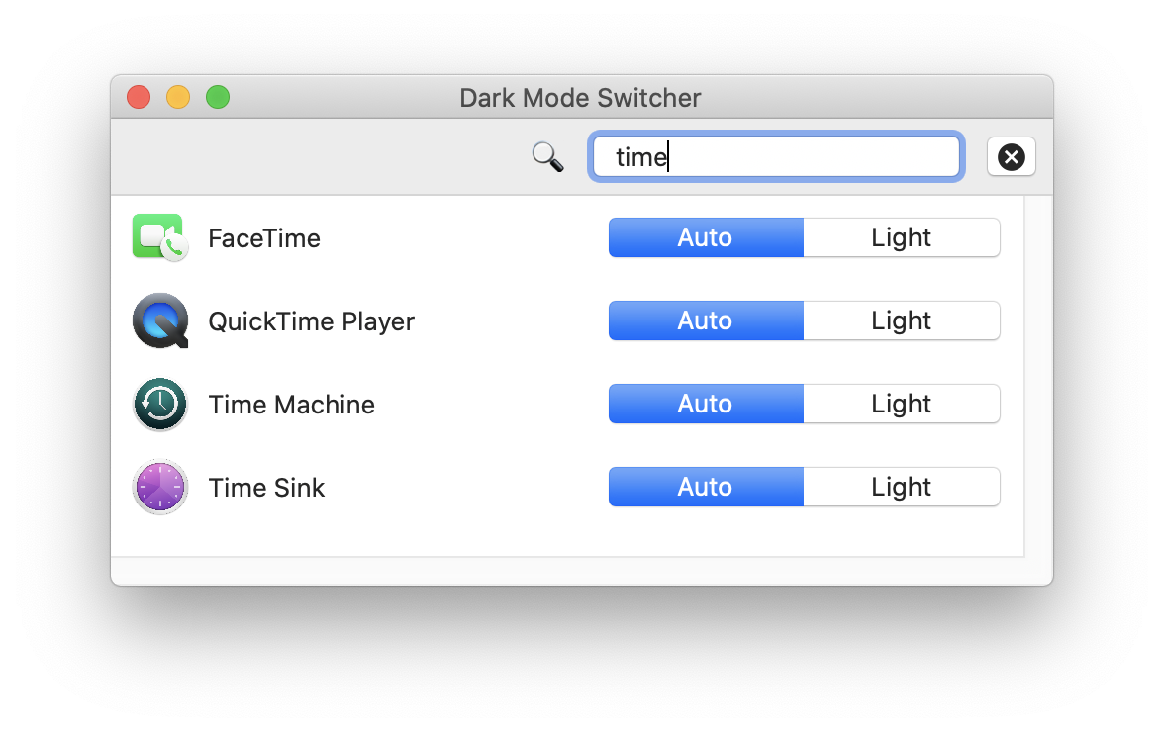
Task: Click inside the search text field
Action: click(x=776, y=156)
